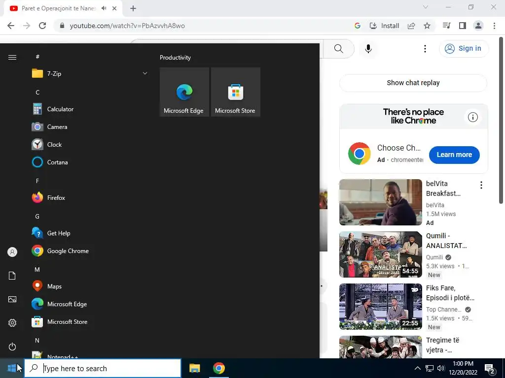505x378 pixels.
Task: Open Qumili ANALISTAT video thumbnail
Action: coord(380,254)
